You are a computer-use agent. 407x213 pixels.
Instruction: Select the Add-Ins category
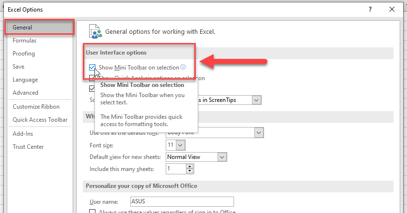[23, 133]
